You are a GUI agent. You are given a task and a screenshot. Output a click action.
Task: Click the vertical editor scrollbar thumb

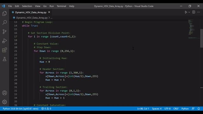click(x=202, y=38)
